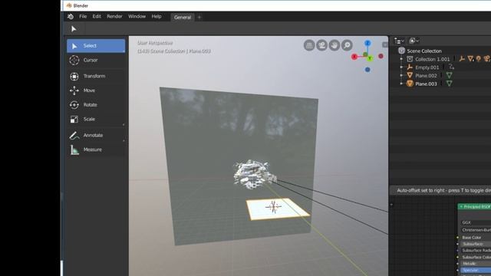Open the viewport sidebar with small arrow tab
This screenshot has height=276, width=491.
[x=385, y=45]
